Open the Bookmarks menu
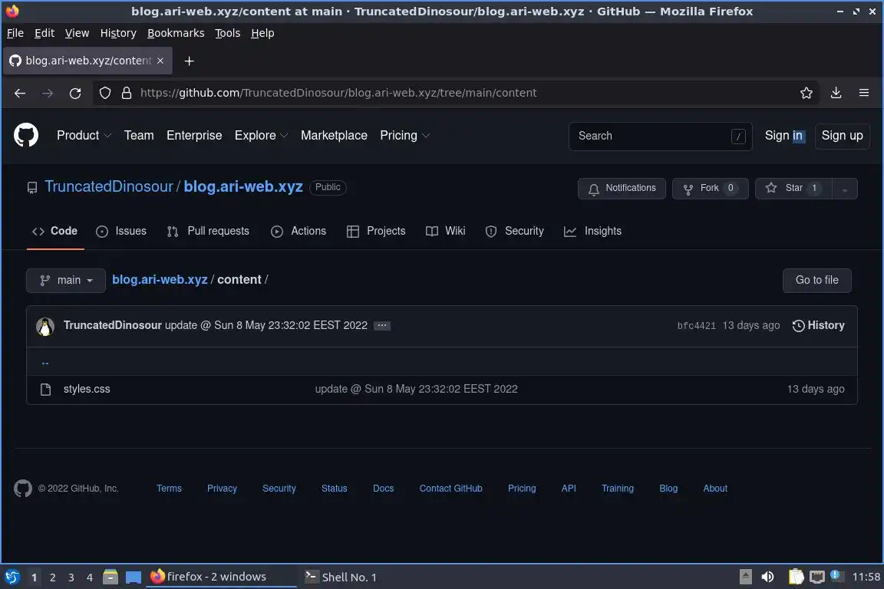884x589 pixels. 176,33
